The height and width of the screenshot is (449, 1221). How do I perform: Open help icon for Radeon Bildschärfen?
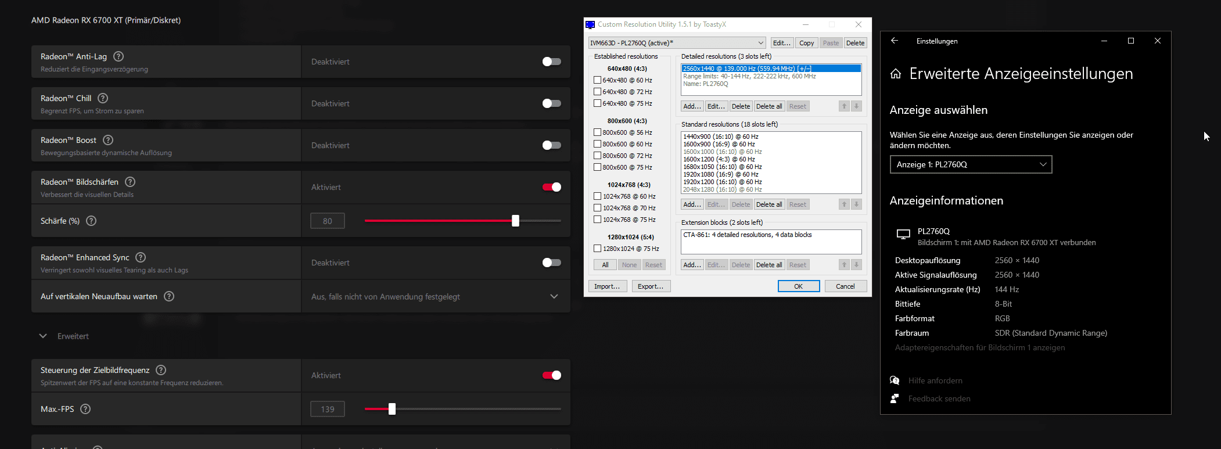(130, 182)
